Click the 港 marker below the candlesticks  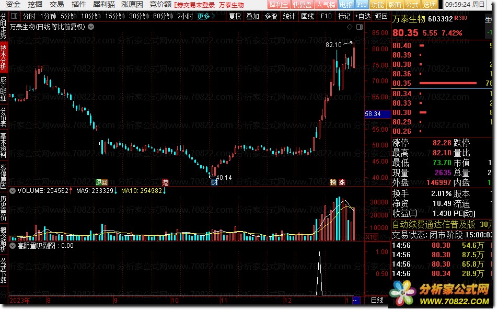pos(165,182)
